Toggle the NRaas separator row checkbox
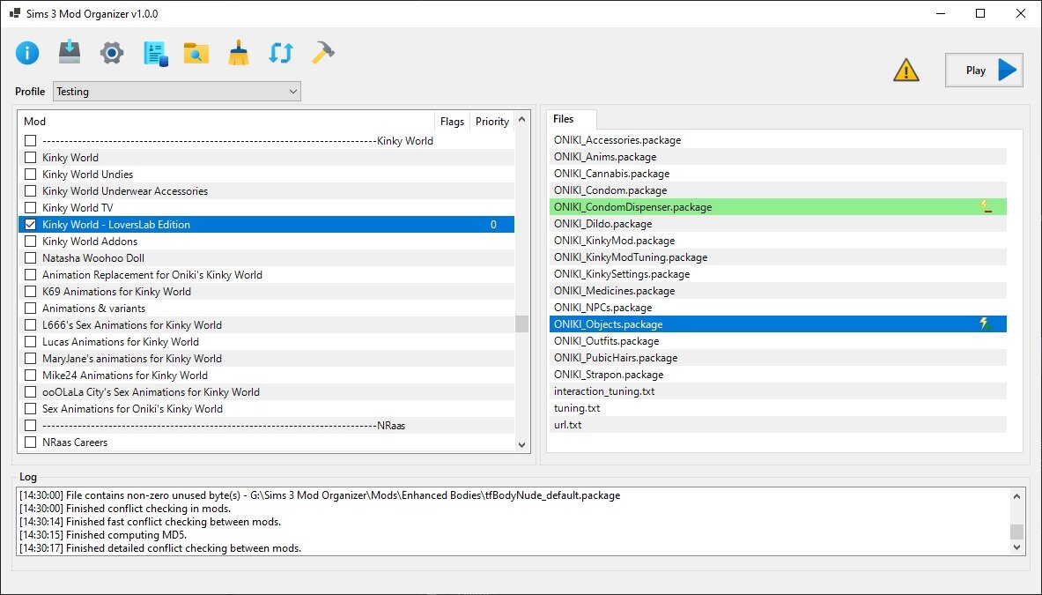The image size is (1042, 595). coord(31,426)
